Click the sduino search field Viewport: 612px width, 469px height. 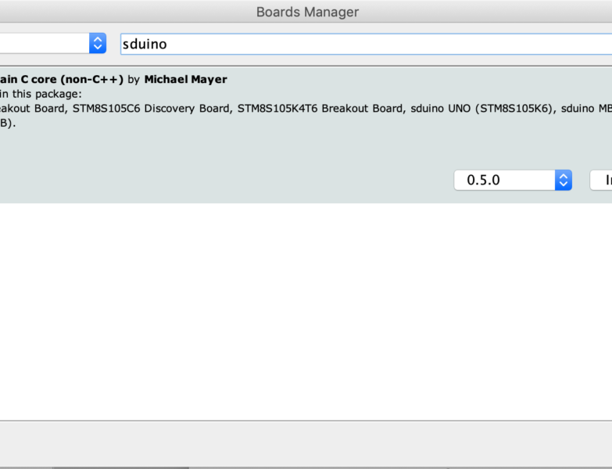[x=366, y=44]
